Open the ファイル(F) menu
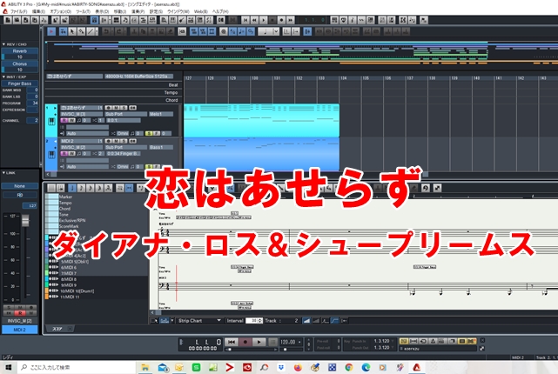 [18, 11]
